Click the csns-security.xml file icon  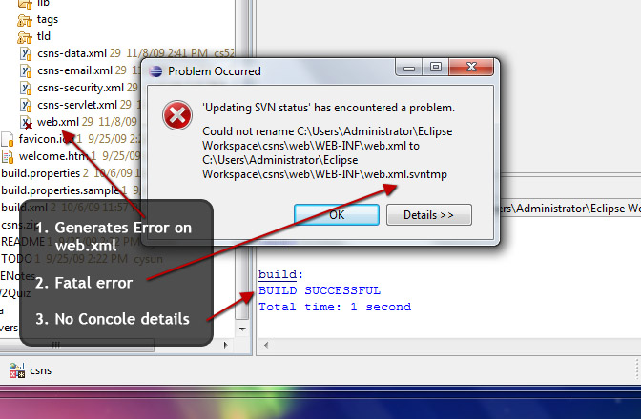[26, 89]
